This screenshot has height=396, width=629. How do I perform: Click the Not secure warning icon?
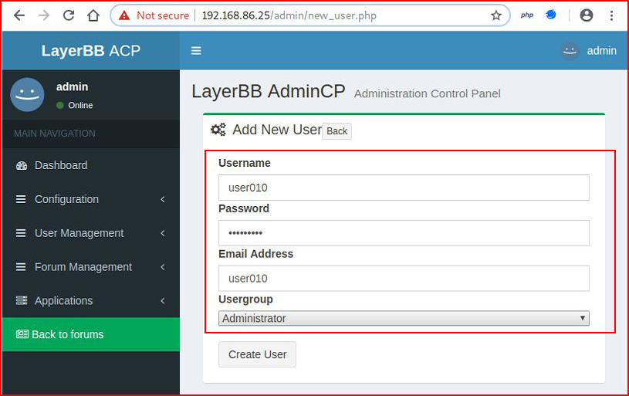tap(124, 15)
